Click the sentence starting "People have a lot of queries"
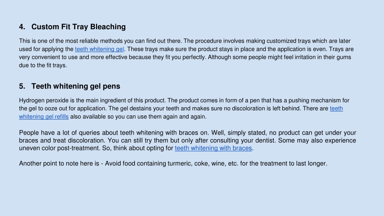Viewport: 384px width, 216px height. pos(114,133)
